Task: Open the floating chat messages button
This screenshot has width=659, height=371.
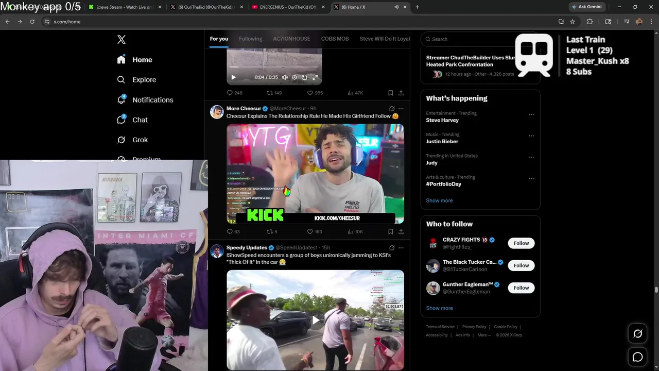Action: (x=637, y=357)
